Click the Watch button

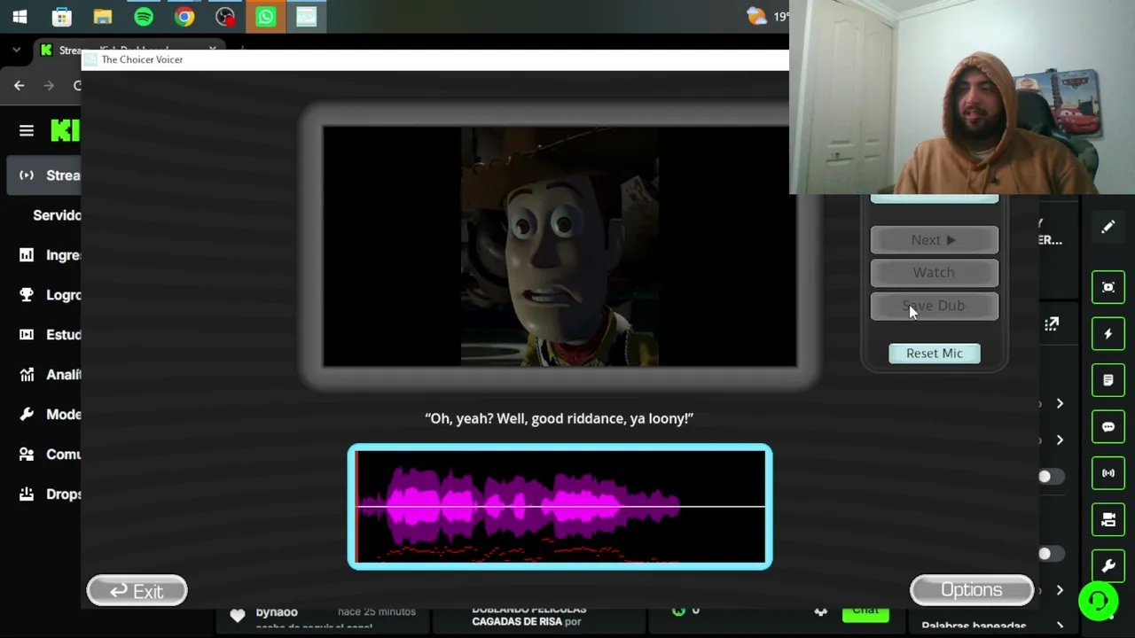coord(934,273)
